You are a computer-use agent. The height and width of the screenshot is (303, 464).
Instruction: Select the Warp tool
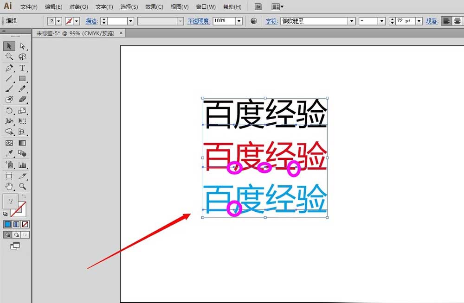click(x=9, y=121)
